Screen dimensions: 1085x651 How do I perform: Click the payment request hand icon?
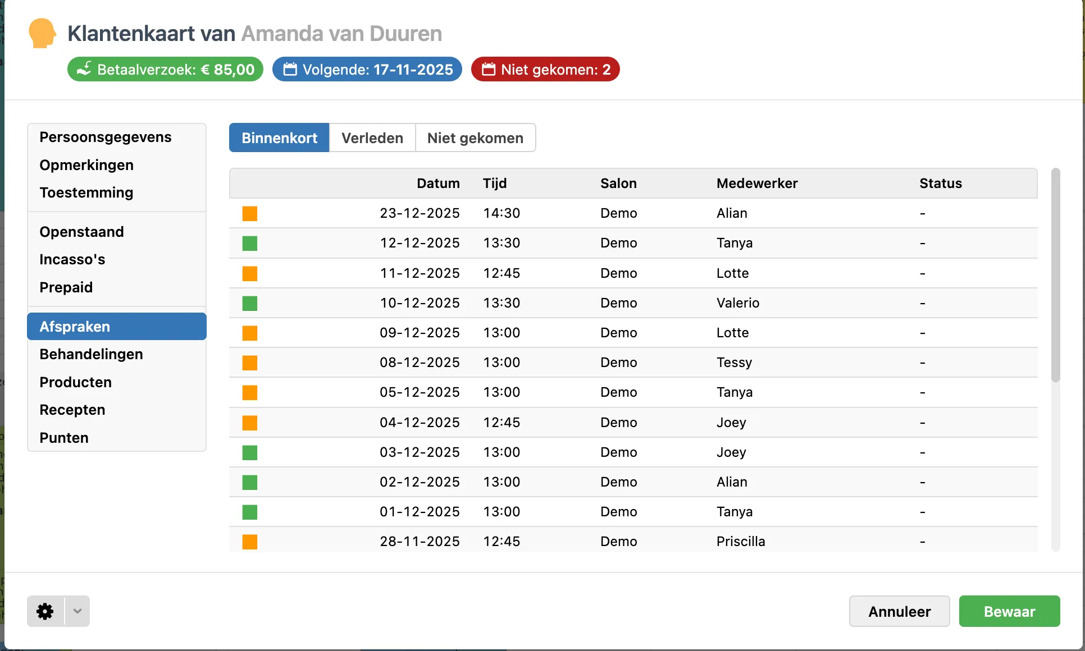(x=84, y=69)
